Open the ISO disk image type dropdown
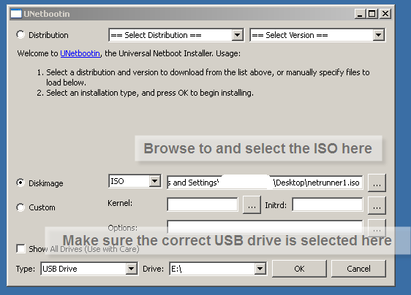 point(135,181)
